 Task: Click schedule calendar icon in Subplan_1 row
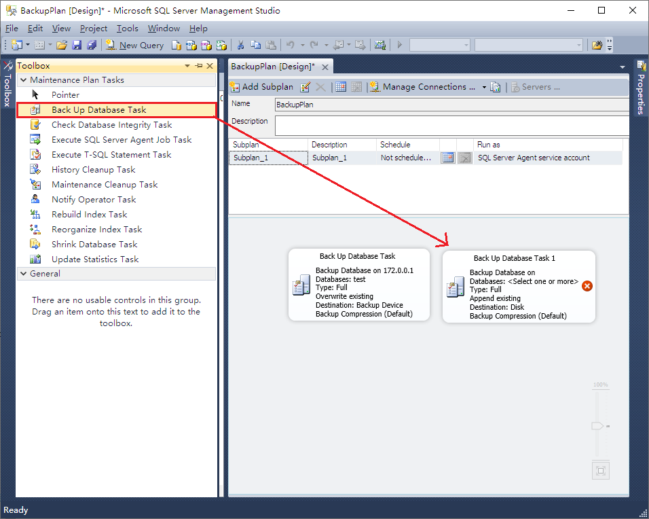click(x=447, y=158)
